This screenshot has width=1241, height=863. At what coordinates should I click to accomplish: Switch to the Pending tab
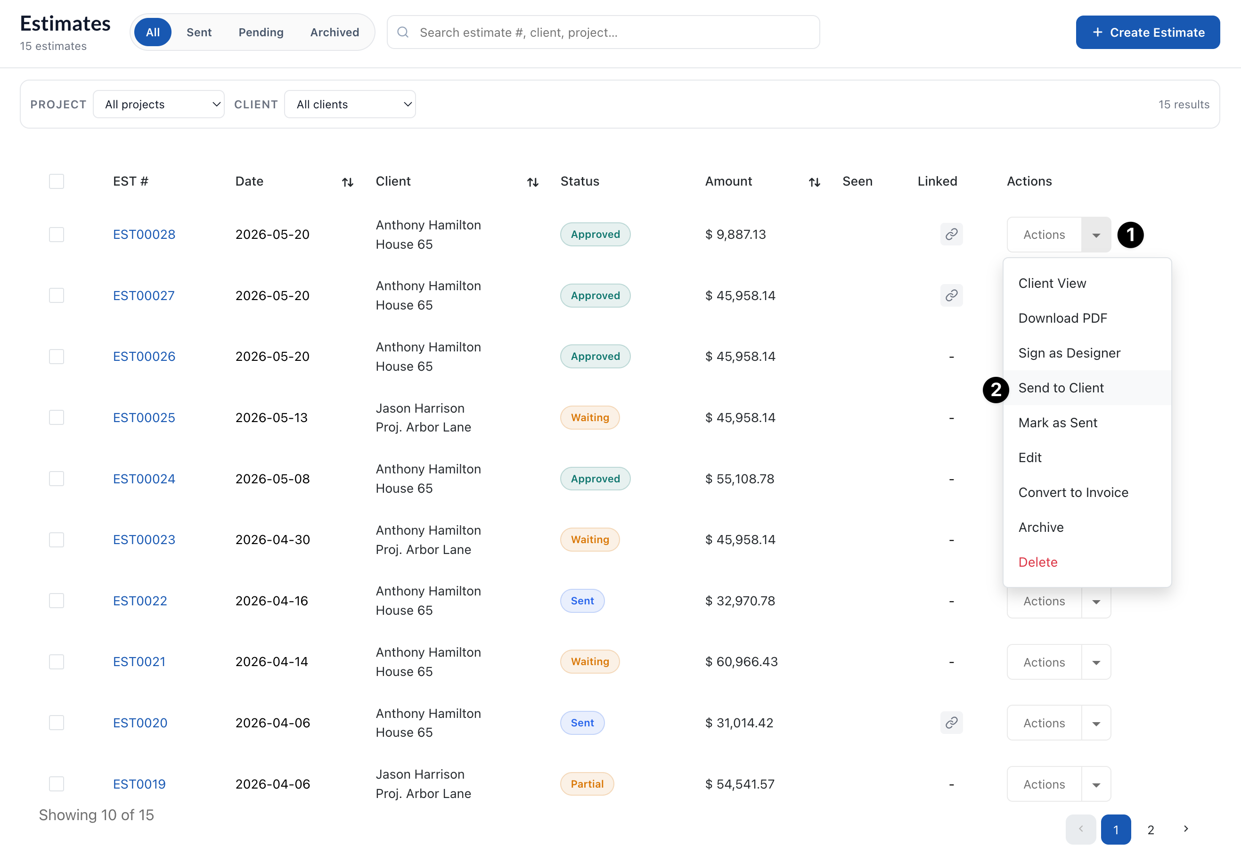coord(261,33)
